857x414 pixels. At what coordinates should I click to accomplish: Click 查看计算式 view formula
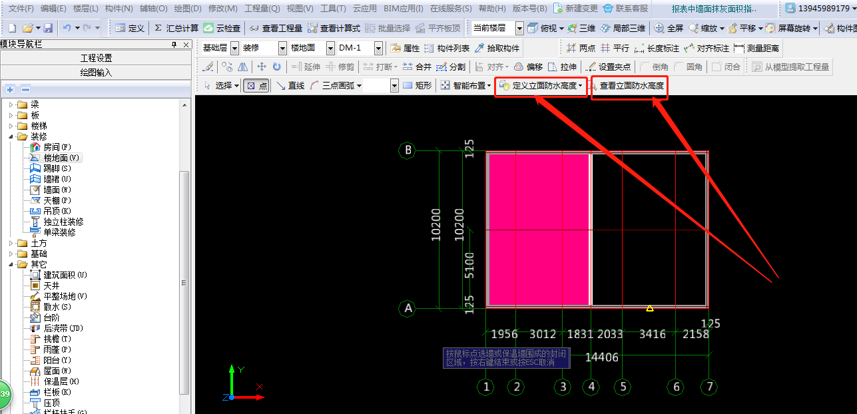pyautogui.click(x=334, y=29)
